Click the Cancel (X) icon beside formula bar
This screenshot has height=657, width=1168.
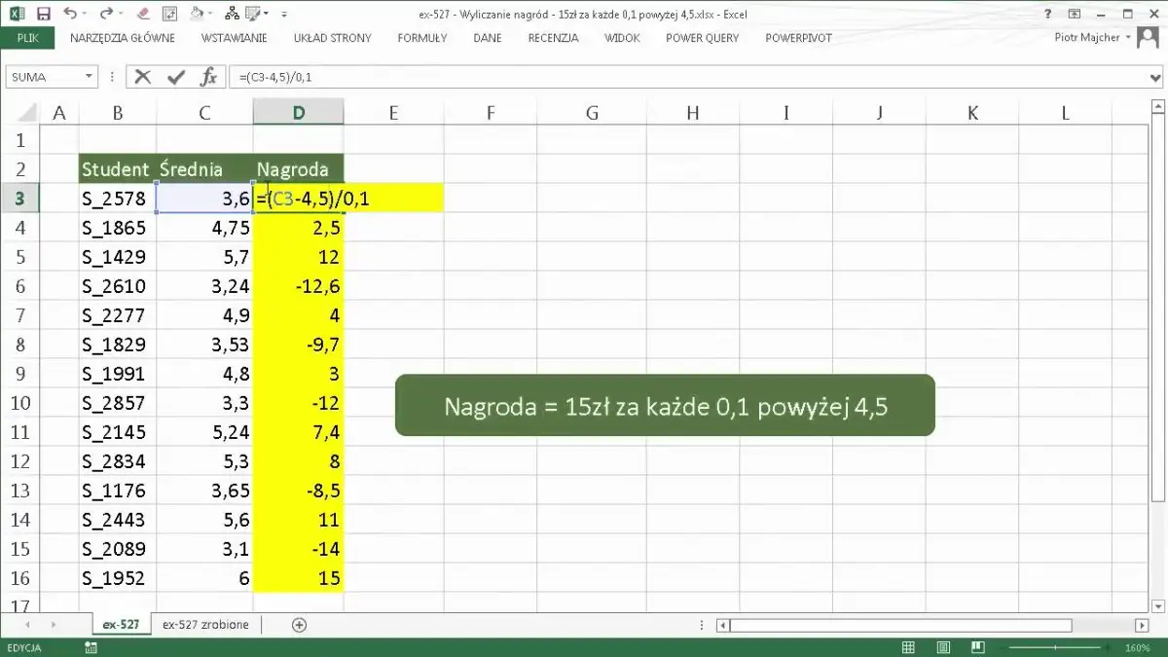point(141,76)
